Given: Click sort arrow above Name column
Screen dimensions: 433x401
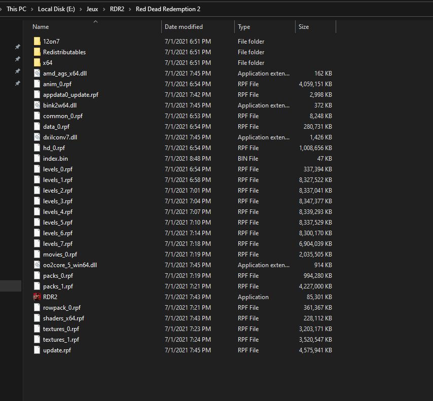Looking at the screenshot, I should coord(95,21).
